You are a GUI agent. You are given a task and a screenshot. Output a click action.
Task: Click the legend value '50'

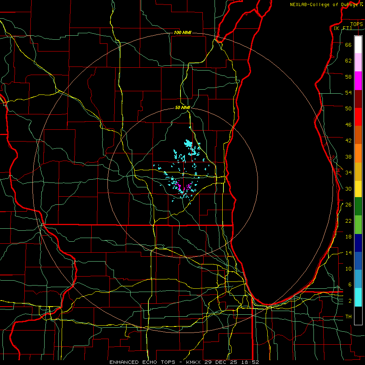pyautogui.click(x=348, y=109)
